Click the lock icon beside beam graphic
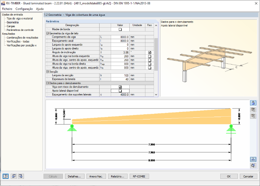The height and width of the screenshot is (186, 260). tap(253, 103)
